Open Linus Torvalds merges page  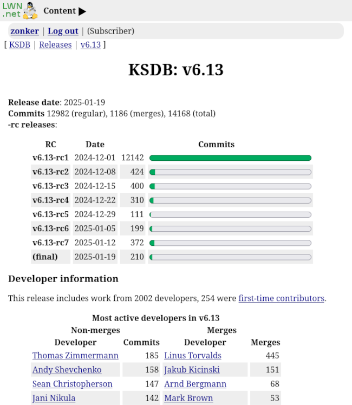(192, 356)
